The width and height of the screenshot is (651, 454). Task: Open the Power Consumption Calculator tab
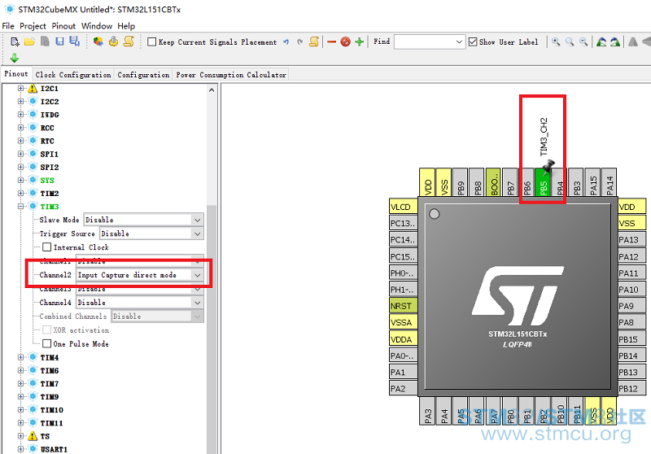(x=231, y=75)
